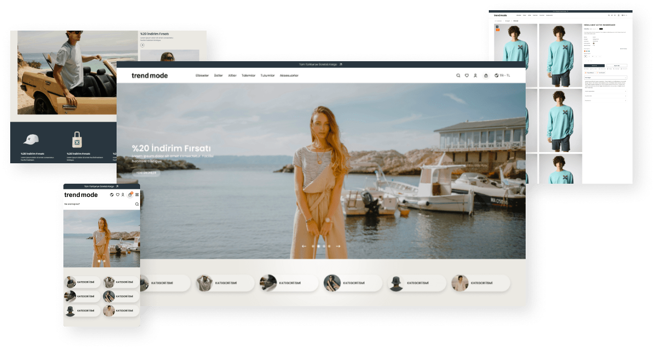
Task: Click circular arrow under left %20 İndirim Fırsatı
Action: click(143, 45)
